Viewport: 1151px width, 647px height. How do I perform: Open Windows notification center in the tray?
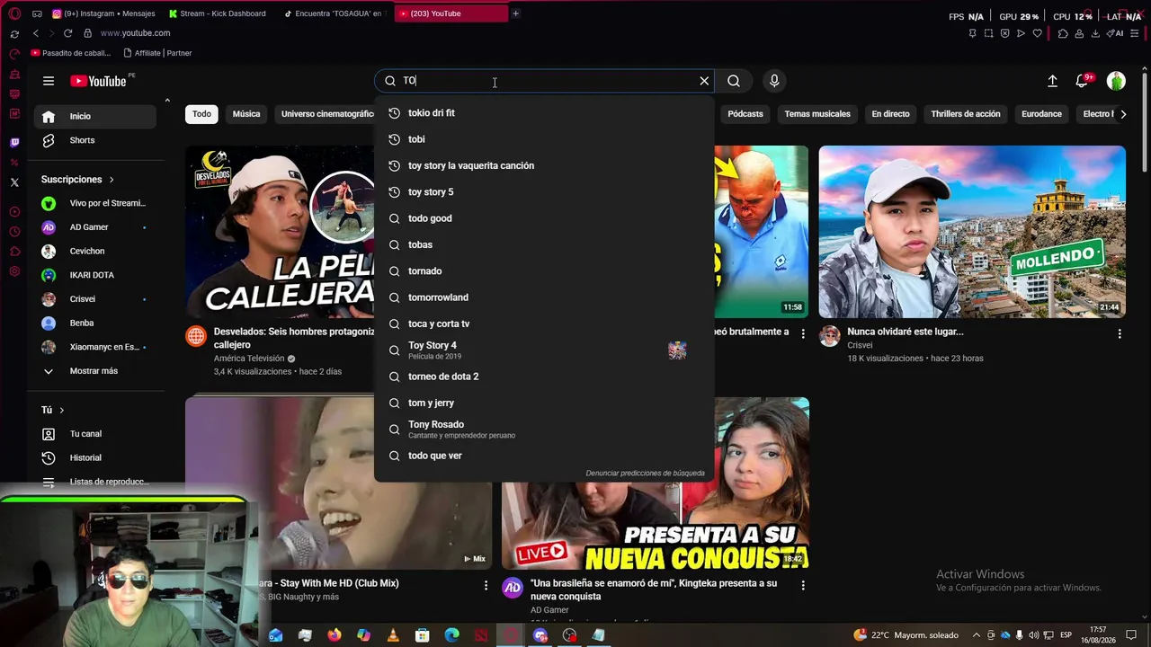(x=1131, y=635)
